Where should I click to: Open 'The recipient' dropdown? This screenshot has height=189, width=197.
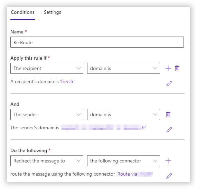point(47,68)
